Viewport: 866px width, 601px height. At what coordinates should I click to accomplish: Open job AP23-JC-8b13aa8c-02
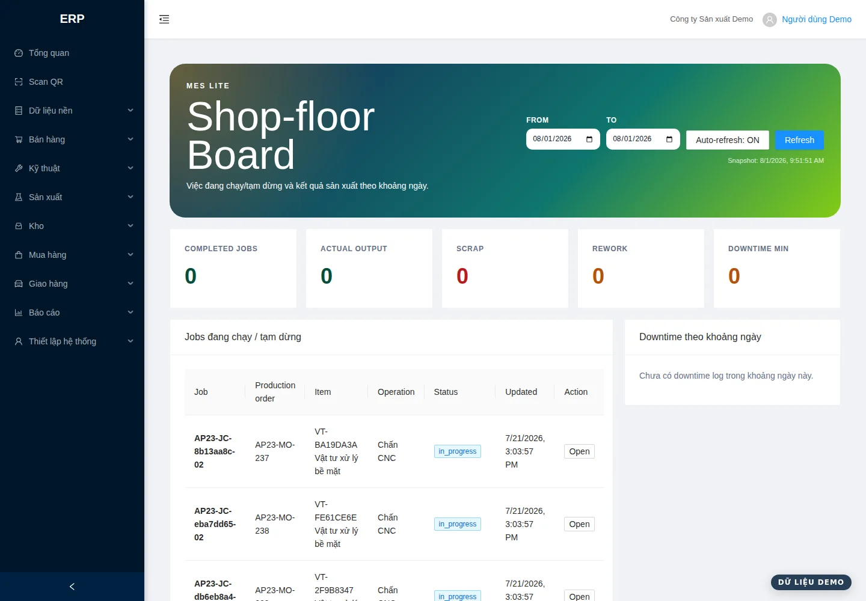click(x=579, y=451)
